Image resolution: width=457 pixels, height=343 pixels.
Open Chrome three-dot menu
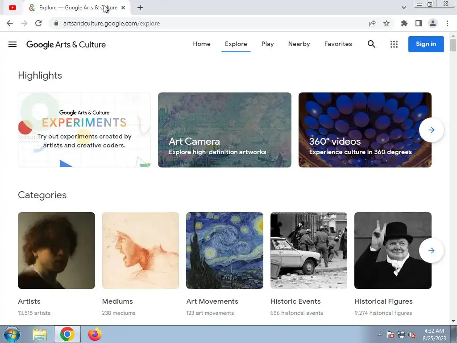tap(447, 23)
